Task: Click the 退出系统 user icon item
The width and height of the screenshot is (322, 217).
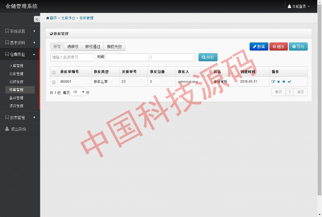Action: [19, 129]
